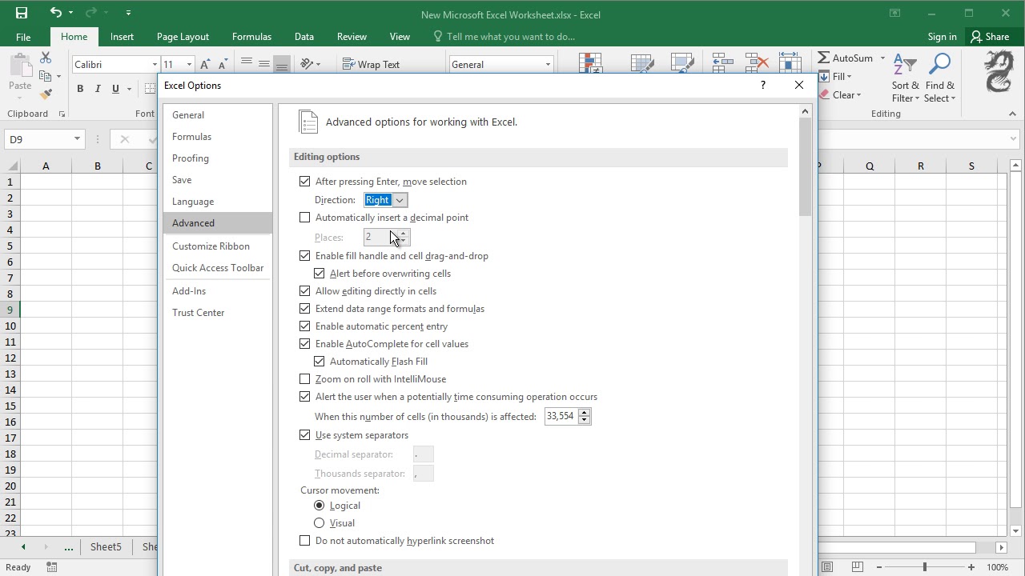Click the Insert Cells icon

(x=723, y=63)
